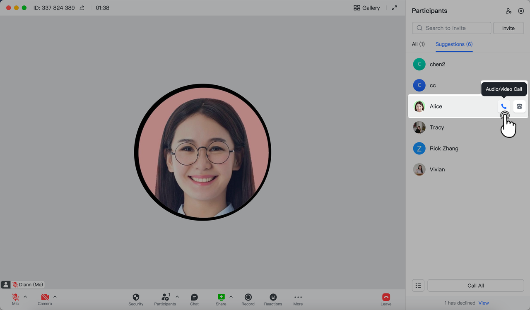Expand the Mic device options chevron
The image size is (530, 310).
click(x=25, y=296)
